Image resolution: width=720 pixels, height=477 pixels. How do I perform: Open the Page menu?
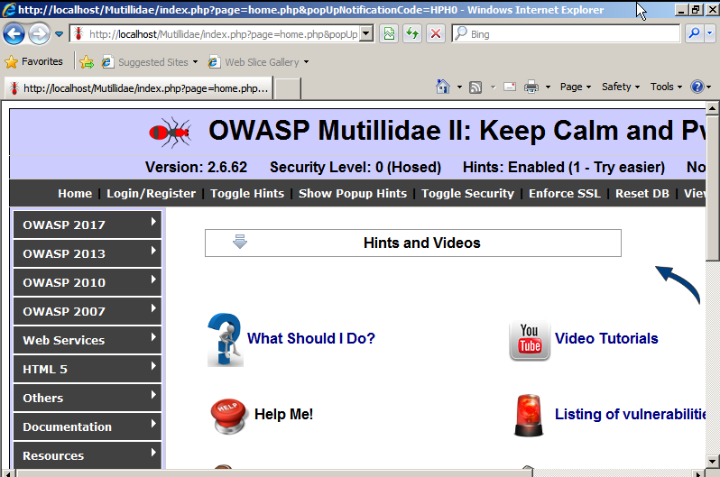pyautogui.click(x=576, y=87)
